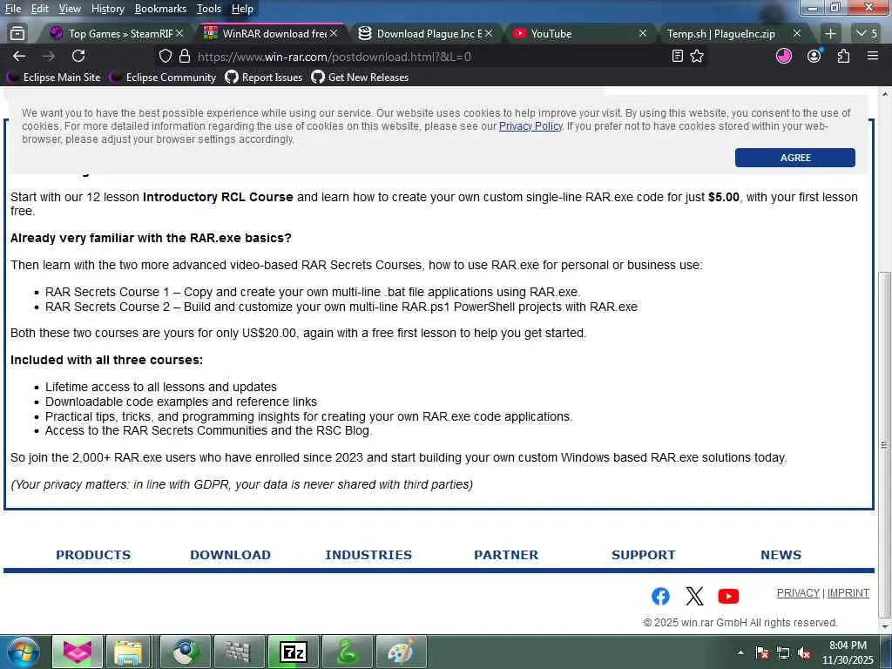Switch to the YouTube tab
892x669 pixels.
pyautogui.click(x=578, y=34)
